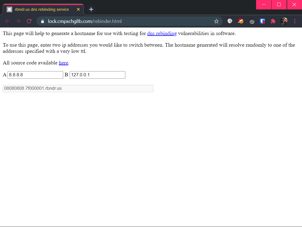Open Chrome's three-dot menu
Viewport: 302px width, 227px height.
[295, 21]
